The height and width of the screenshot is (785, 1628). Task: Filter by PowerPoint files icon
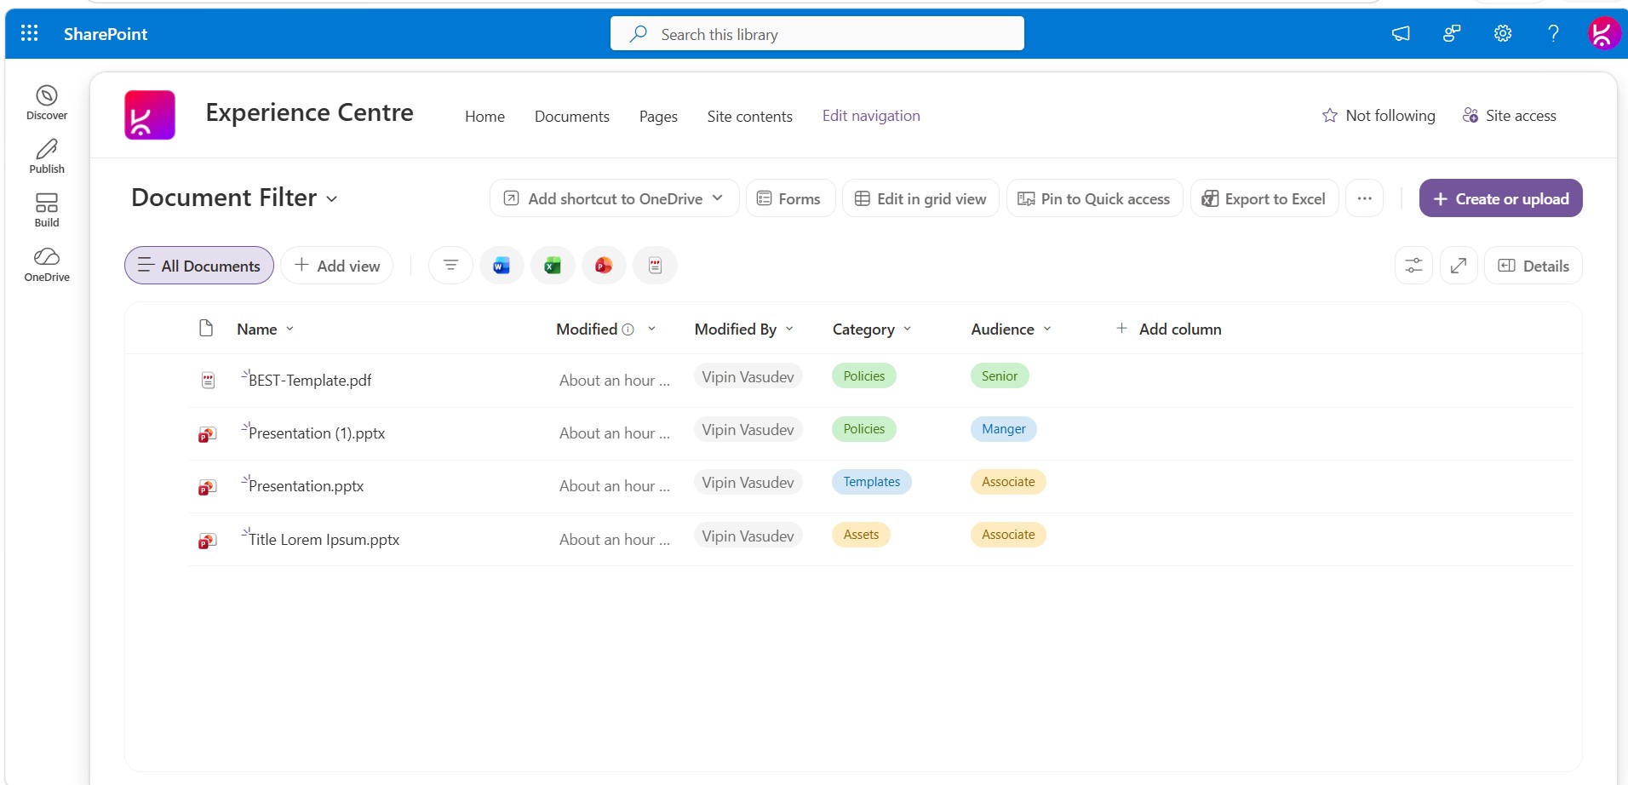tap(604, 266)
